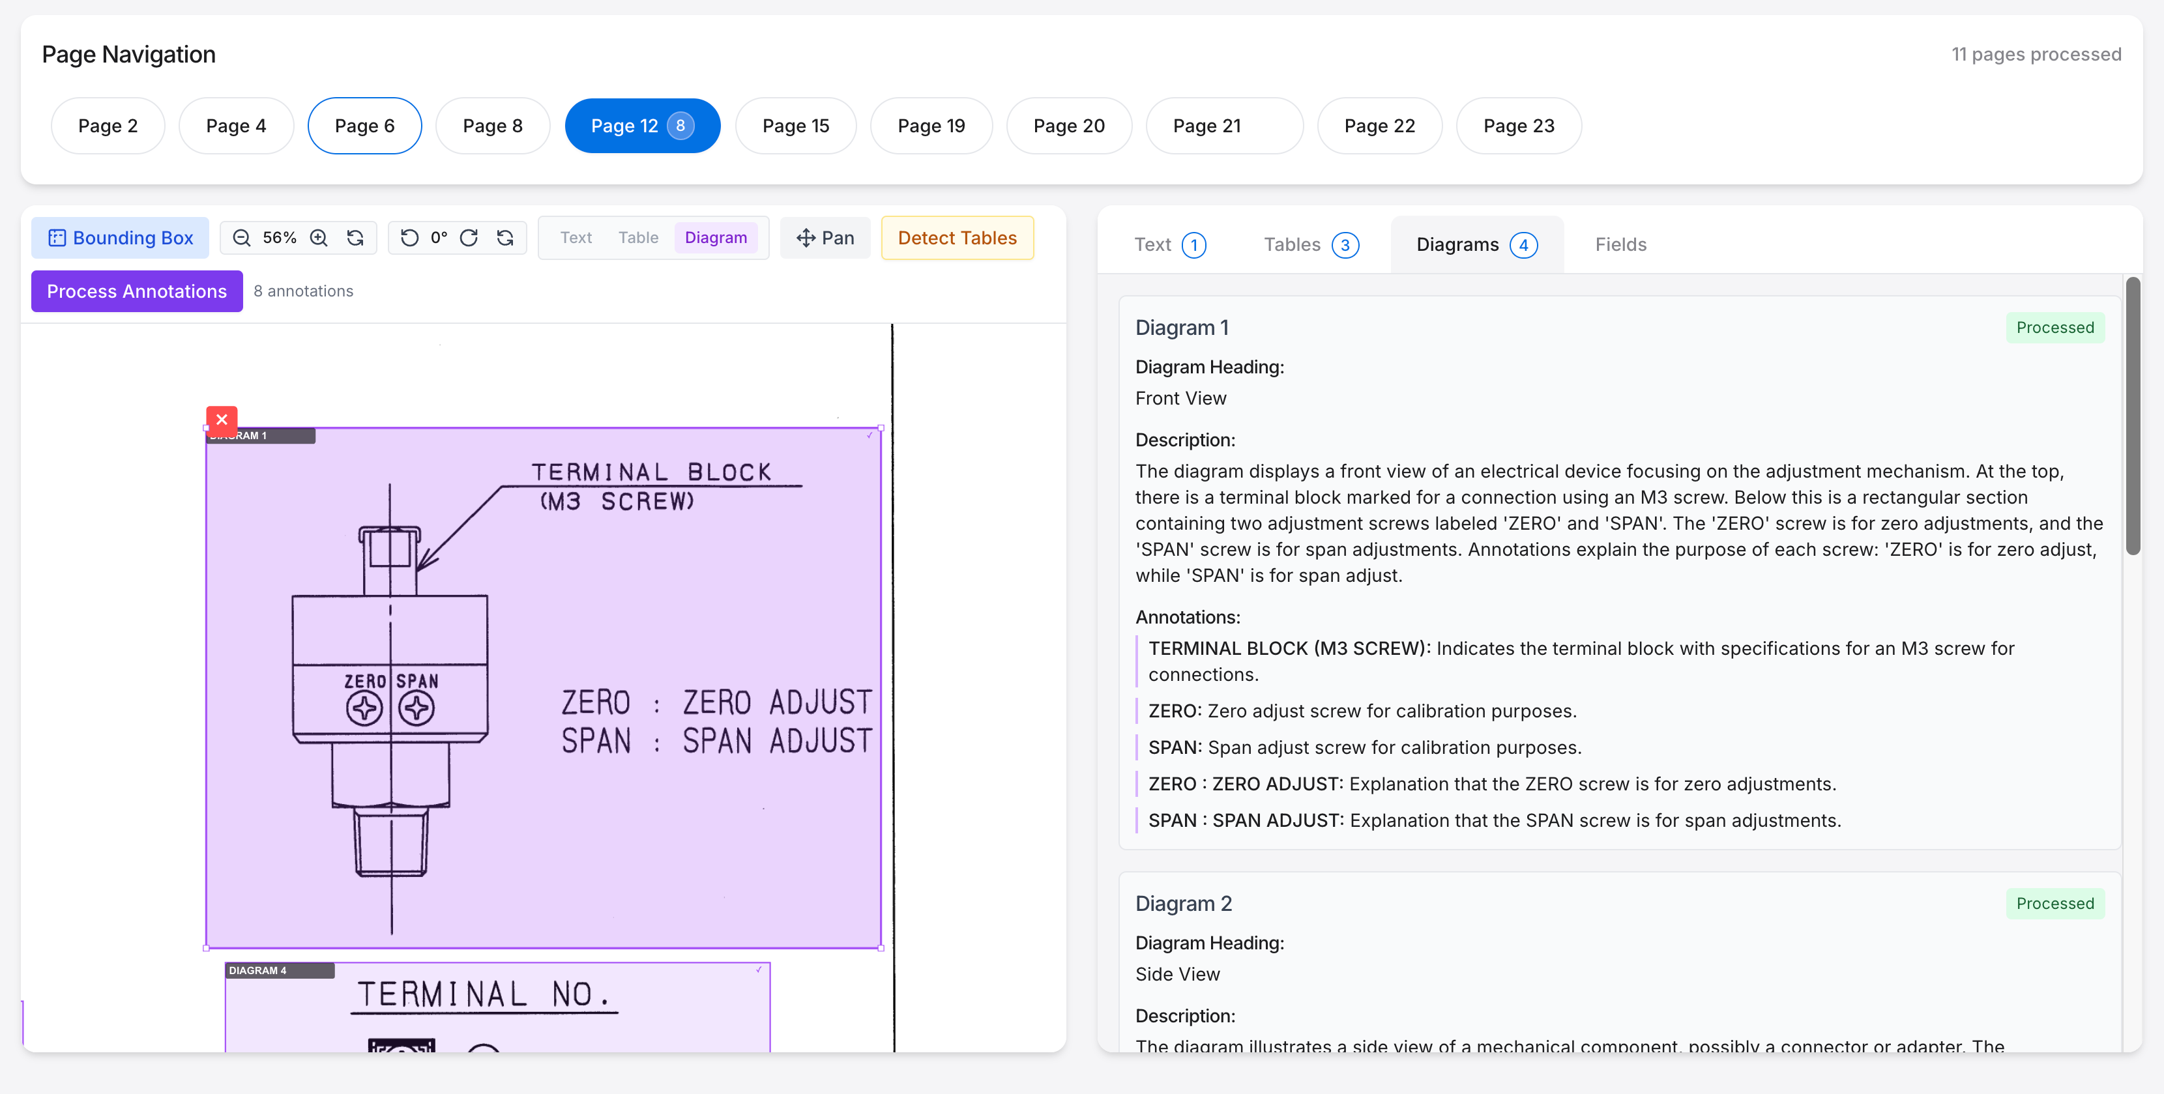Zoom in the document view

click(x=318, y=238)
